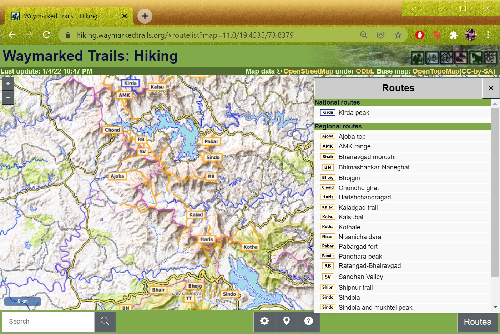Select the Kothale route

pos(403,227)
